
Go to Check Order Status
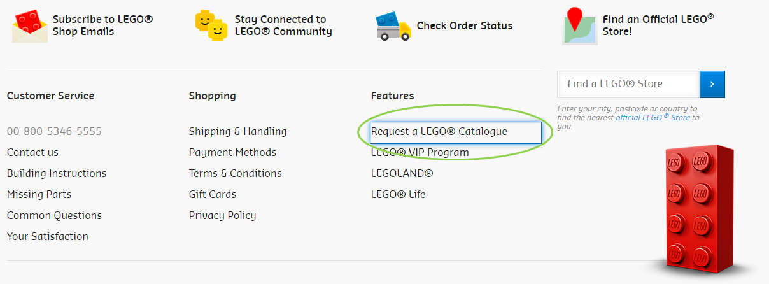click(x=465, y=26)
